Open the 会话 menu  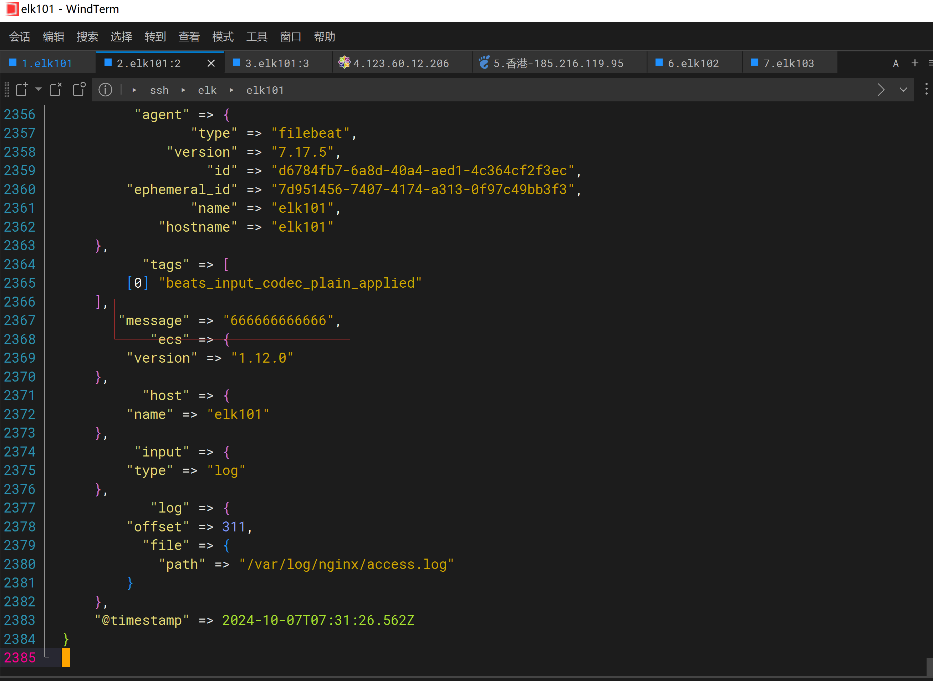coord(19,37)
